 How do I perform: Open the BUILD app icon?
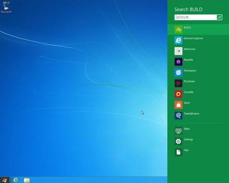pyautogui.click(x=179, y=29)
